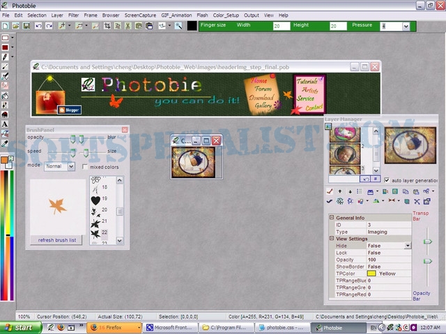
Task: Click the Windows start button
Action: (20, 328)
